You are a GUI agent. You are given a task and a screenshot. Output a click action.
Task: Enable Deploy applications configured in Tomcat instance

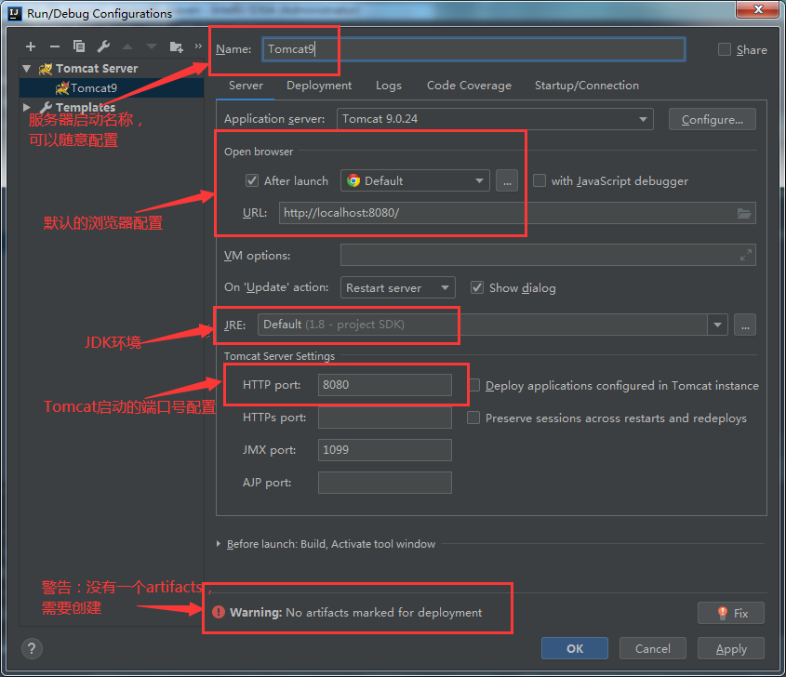[474, 385]
